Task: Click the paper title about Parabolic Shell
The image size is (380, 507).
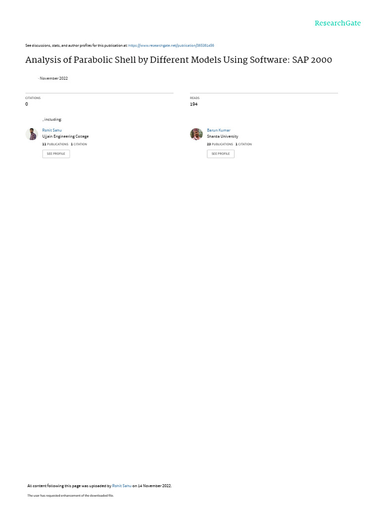Action: pyautogui.click(x=178, y=60)
